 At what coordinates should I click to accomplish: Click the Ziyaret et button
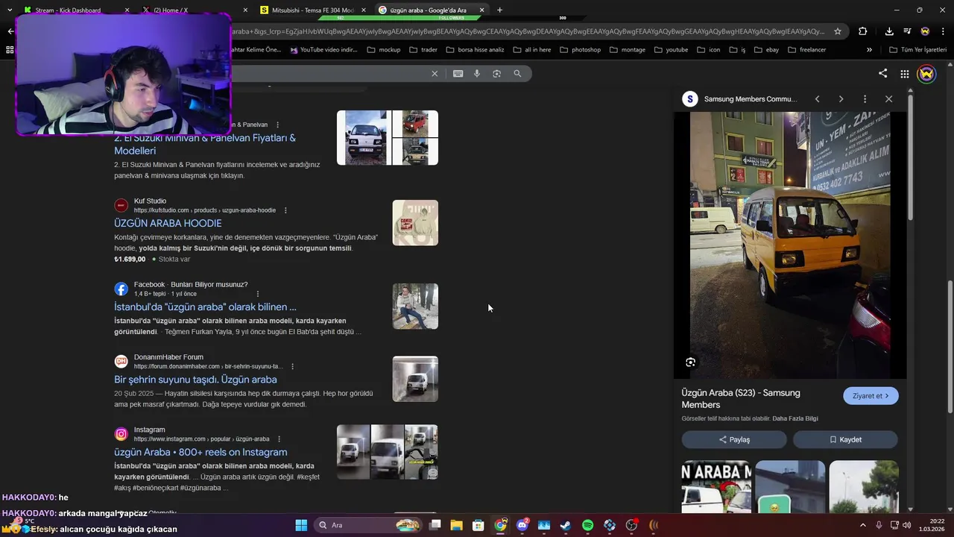(x=871, y=396)
